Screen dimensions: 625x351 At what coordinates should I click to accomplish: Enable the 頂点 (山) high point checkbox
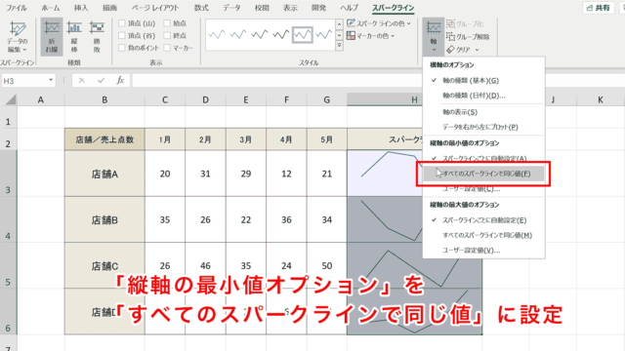coord(122,23)
